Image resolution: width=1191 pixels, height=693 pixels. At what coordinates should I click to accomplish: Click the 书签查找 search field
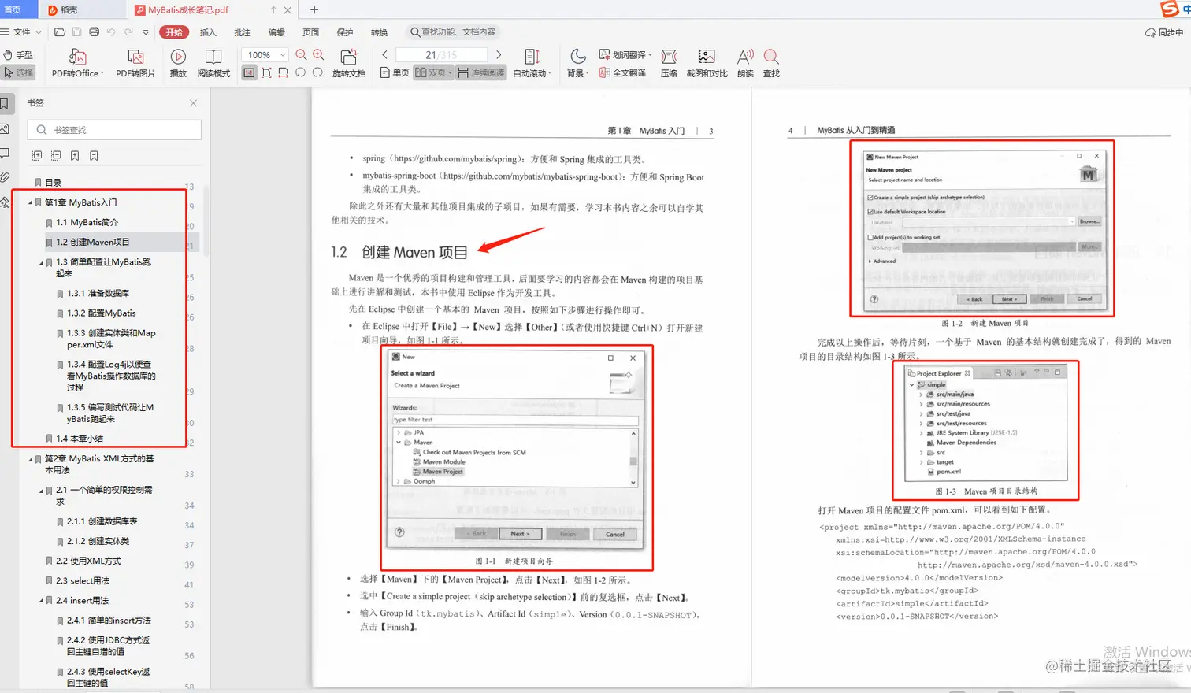click(114, 130)
